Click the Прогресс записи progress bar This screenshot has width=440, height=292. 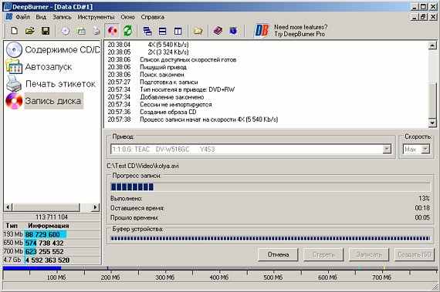pyautogui.click(x=270, y=186)
